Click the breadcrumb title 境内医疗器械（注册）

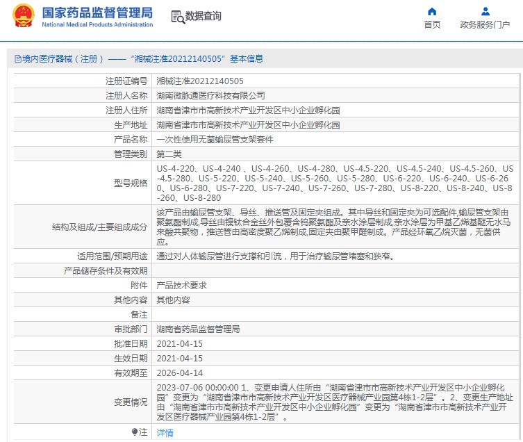(x=63, y=59)
